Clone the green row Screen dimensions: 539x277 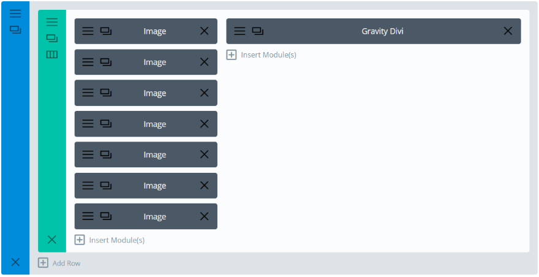52,38
